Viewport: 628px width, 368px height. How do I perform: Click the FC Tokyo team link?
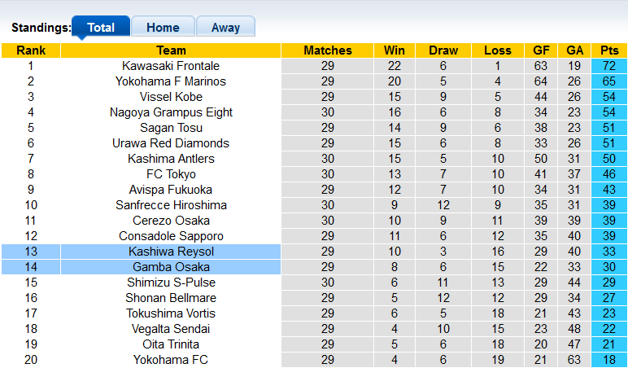click(171, 174)
